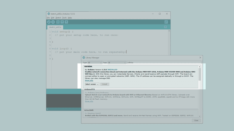Open tab options dropdown arrow in Arduino window
The image size is (234, 131).
tap(165, 27)
